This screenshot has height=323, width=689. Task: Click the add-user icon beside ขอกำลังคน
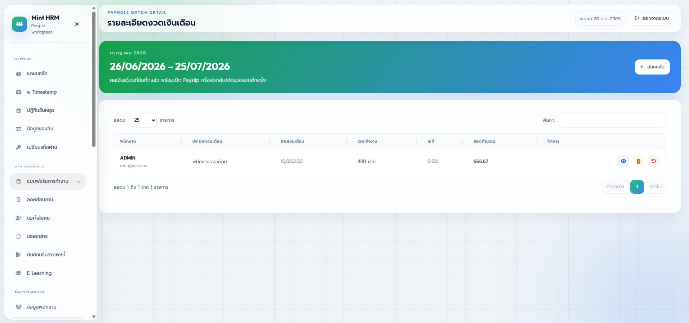pos(18,218)
